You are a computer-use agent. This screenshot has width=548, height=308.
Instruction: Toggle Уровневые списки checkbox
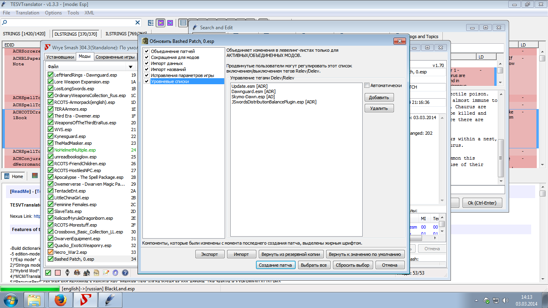tap(146, 81)
